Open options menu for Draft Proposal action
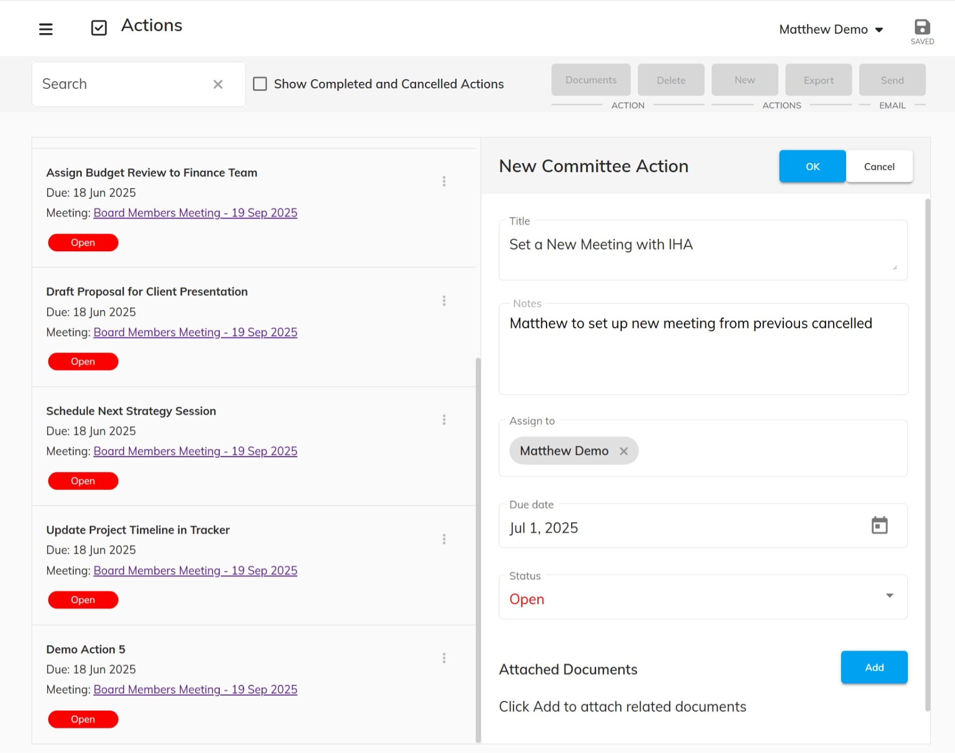This screenshot has width=955, height=753. coord(444,301)
